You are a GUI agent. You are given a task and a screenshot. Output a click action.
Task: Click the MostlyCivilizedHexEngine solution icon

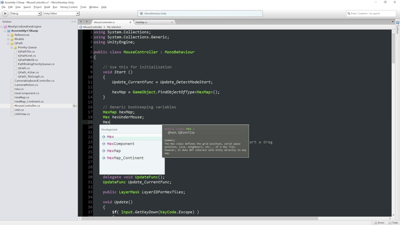[5, 27]
